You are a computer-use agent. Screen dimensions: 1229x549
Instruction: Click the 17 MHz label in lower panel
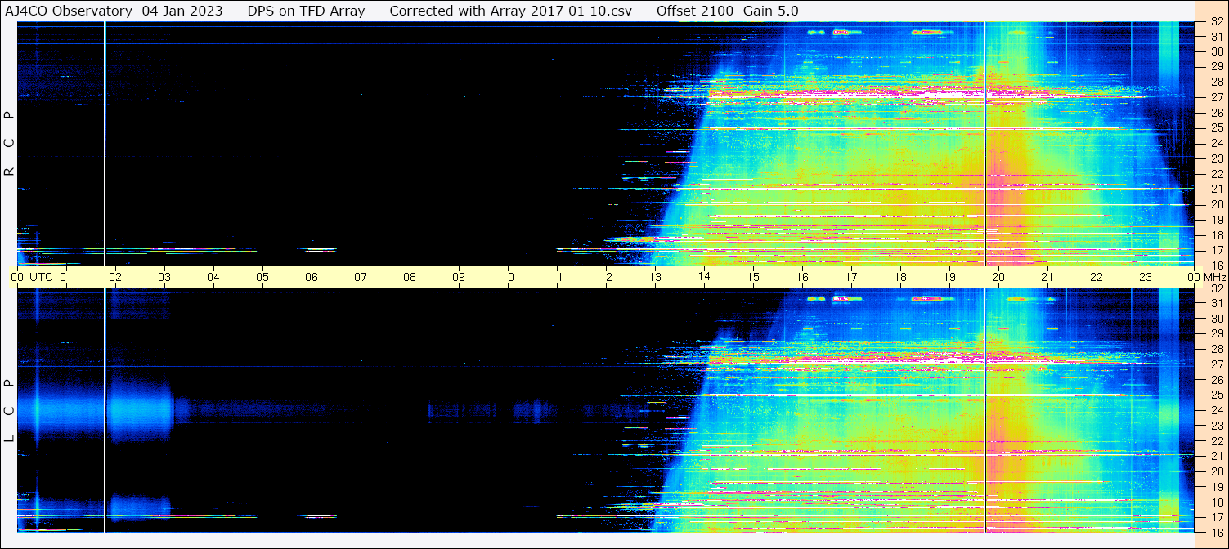click(x=1216, y=517)
